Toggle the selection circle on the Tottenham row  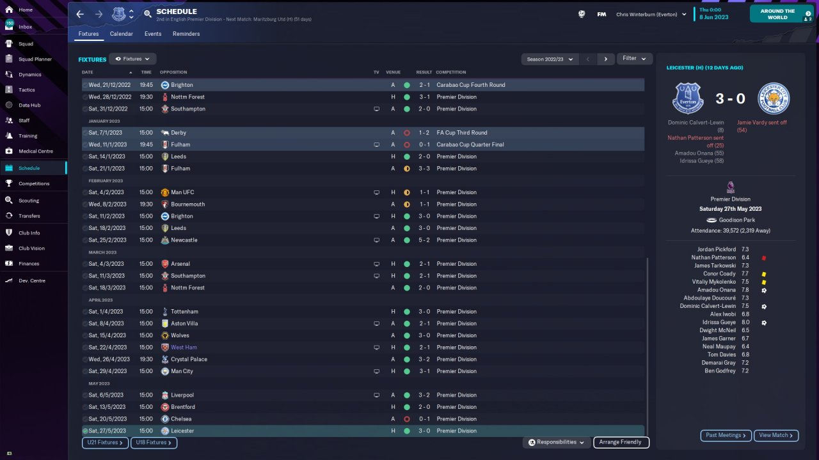85,312
